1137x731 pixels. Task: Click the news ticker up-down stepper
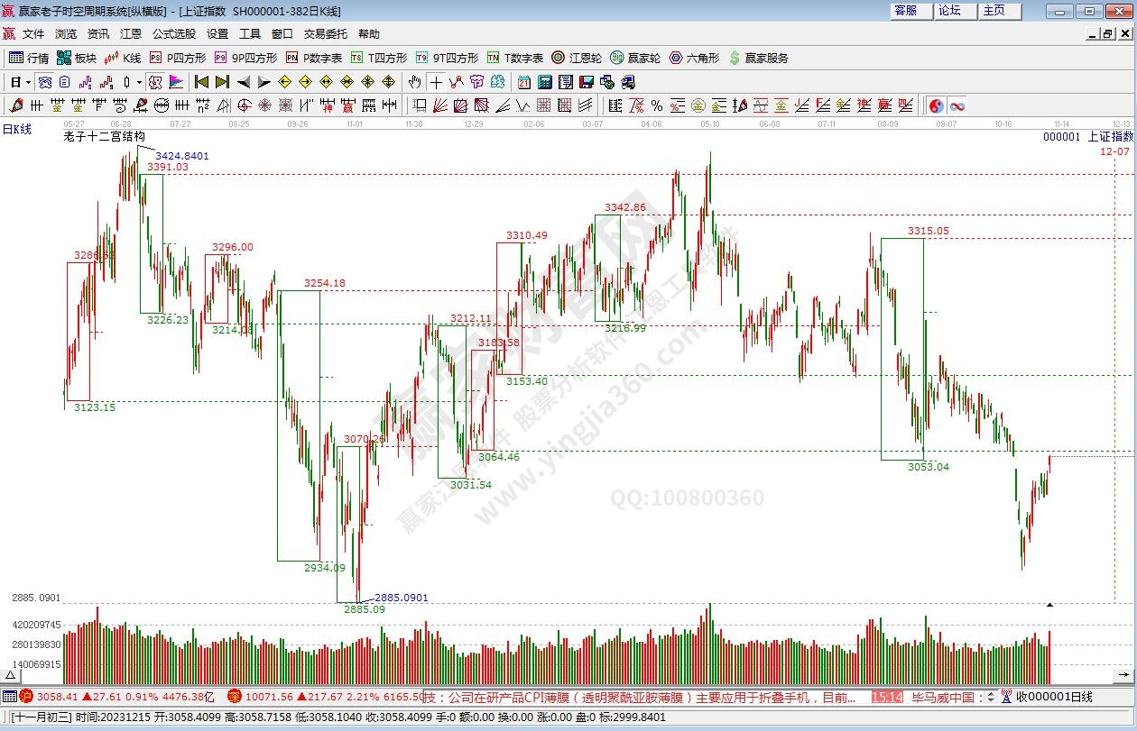coord(991,697)
